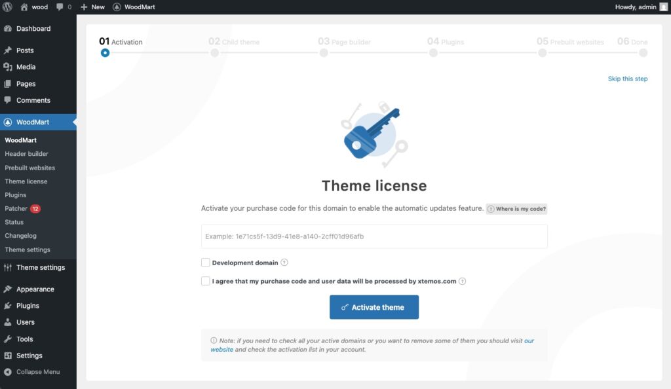Viewport: 671px width, 389px height.
Task: Open Status submenu item
Action: 14,222
